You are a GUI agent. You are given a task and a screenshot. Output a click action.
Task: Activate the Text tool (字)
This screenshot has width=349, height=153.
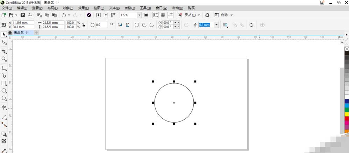4,107
